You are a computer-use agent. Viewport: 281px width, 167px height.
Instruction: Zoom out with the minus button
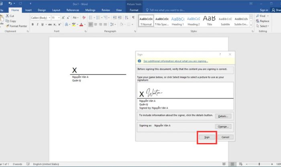[246, 164]
